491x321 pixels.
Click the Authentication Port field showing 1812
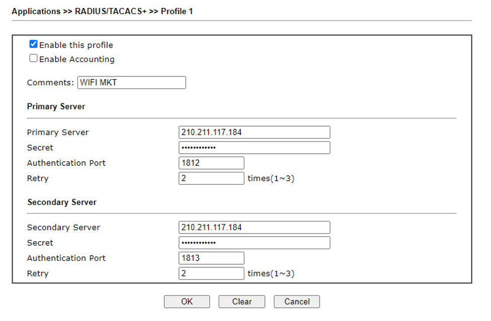(x=212, y=163)
